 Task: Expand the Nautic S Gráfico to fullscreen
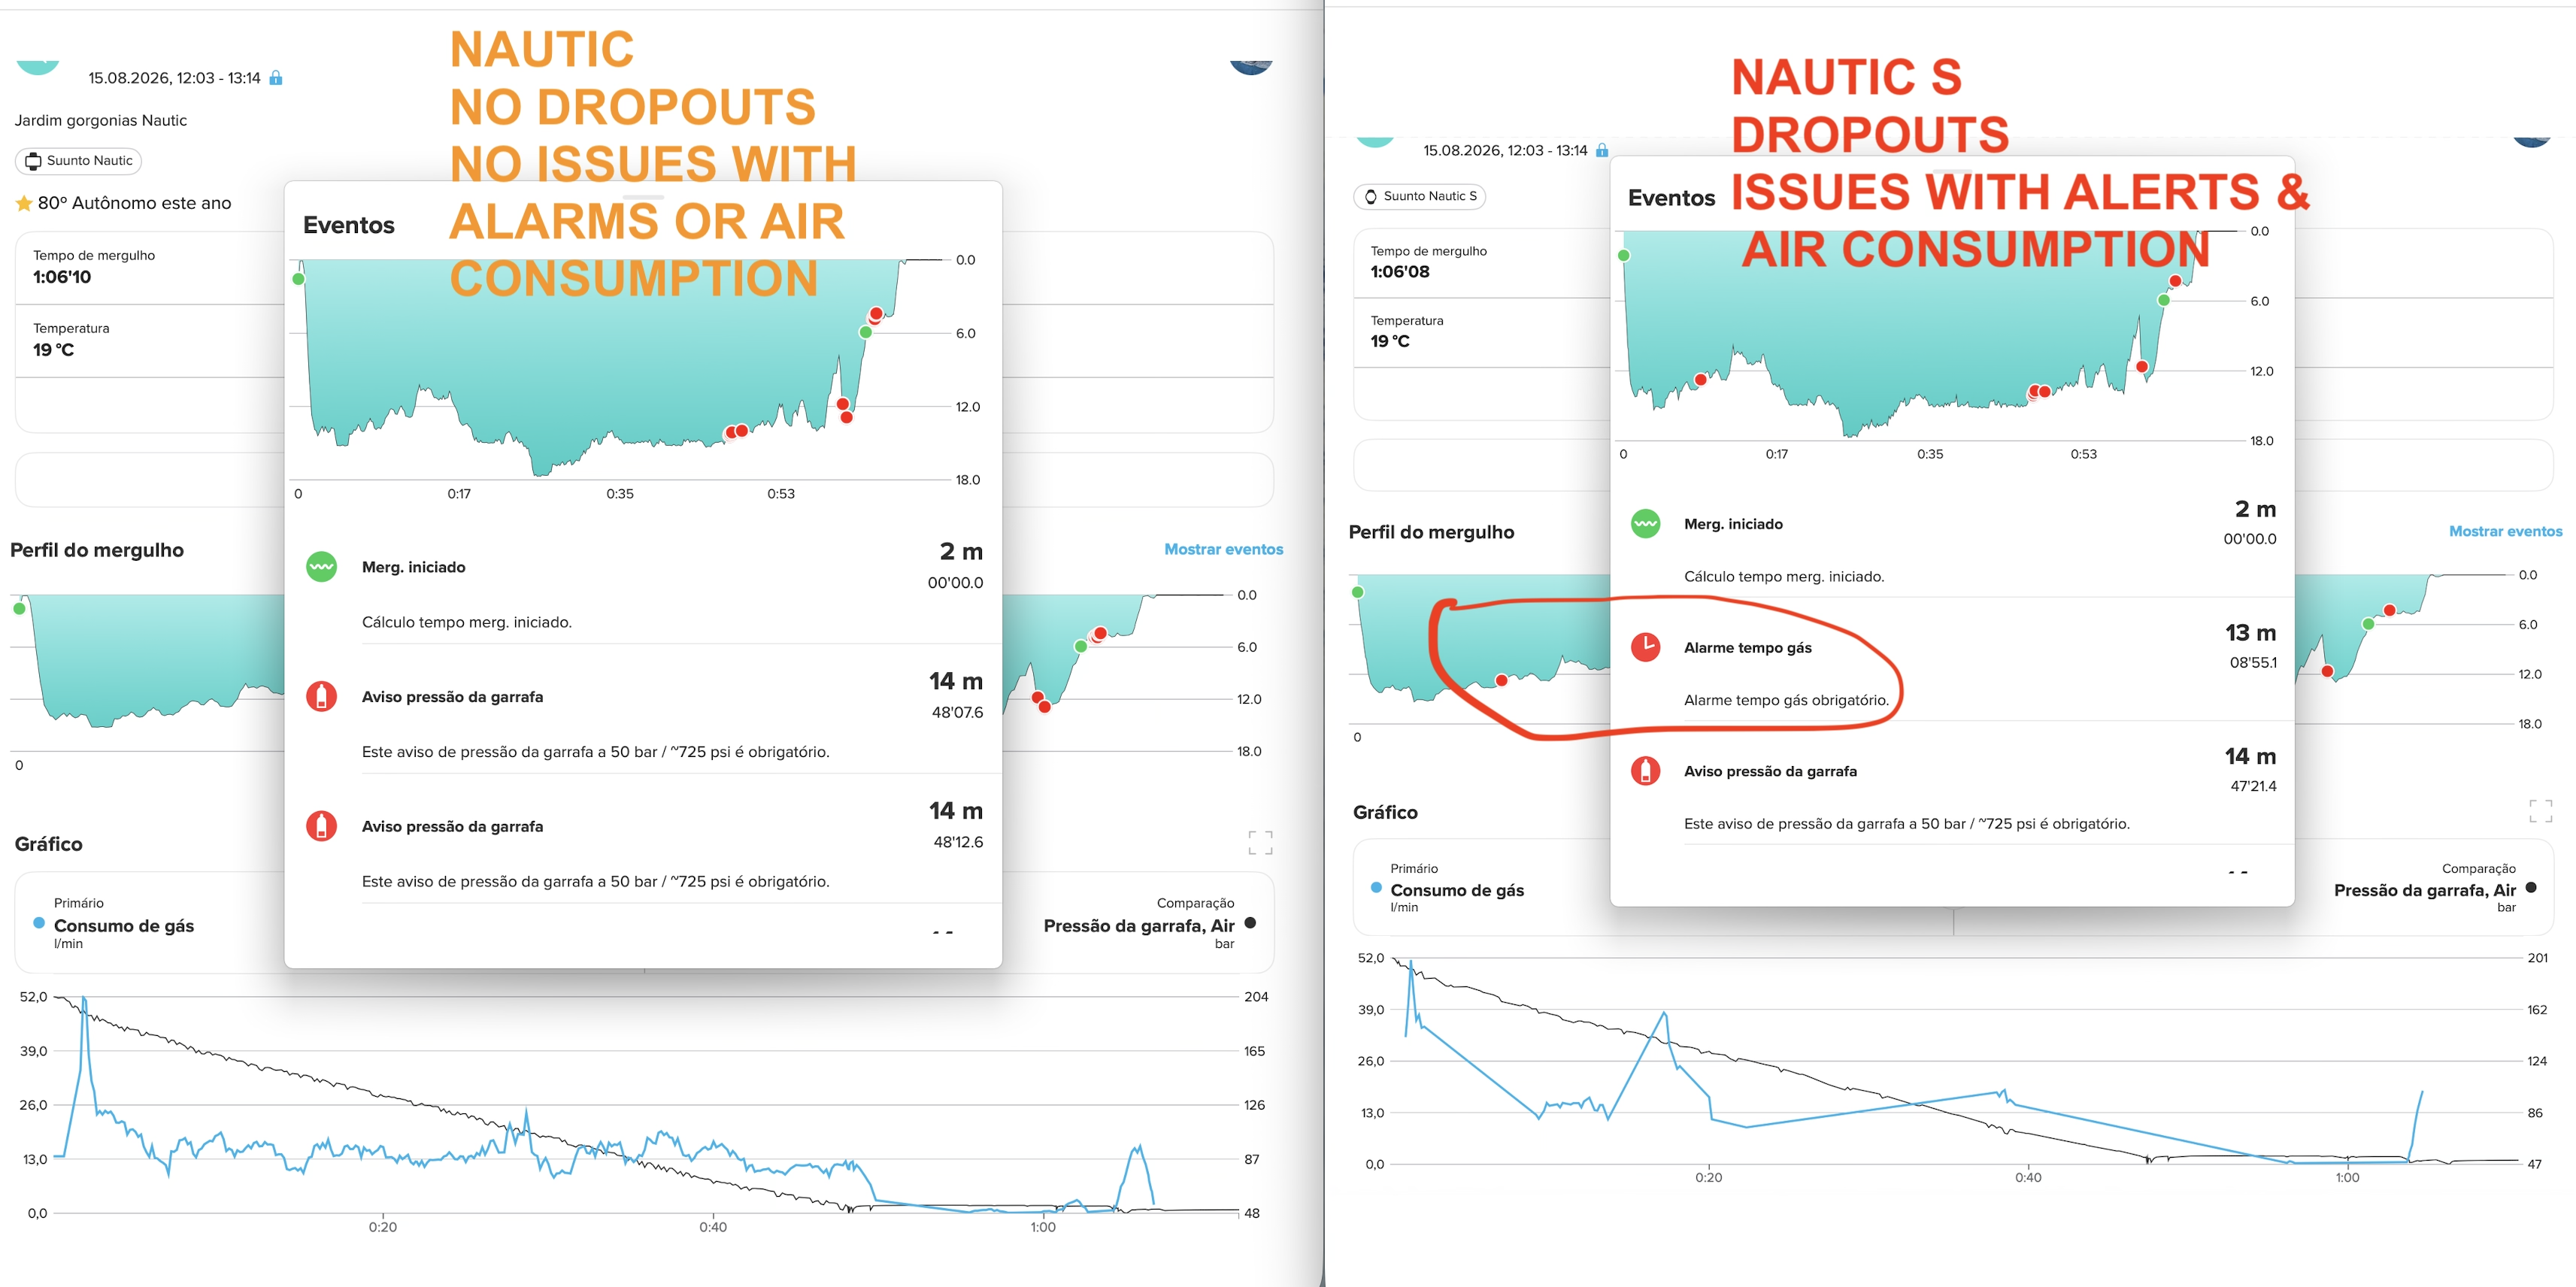2540,811
